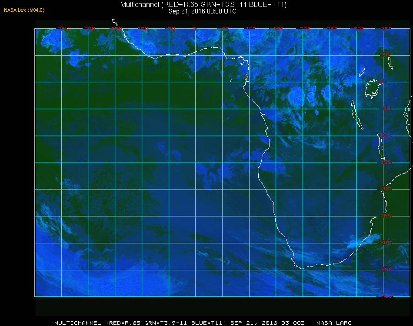Click the 25S latitude label
This screenshot has height=326, width=413.
tap(386, 216)
